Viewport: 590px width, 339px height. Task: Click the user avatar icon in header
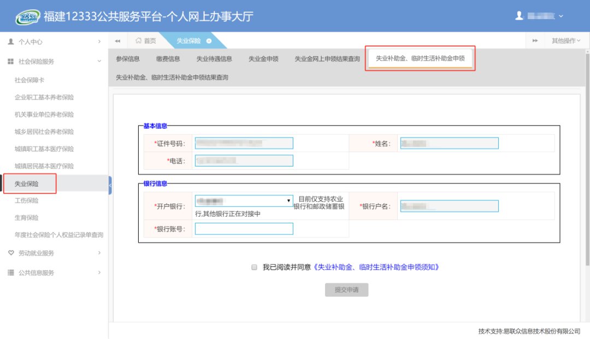519,16
